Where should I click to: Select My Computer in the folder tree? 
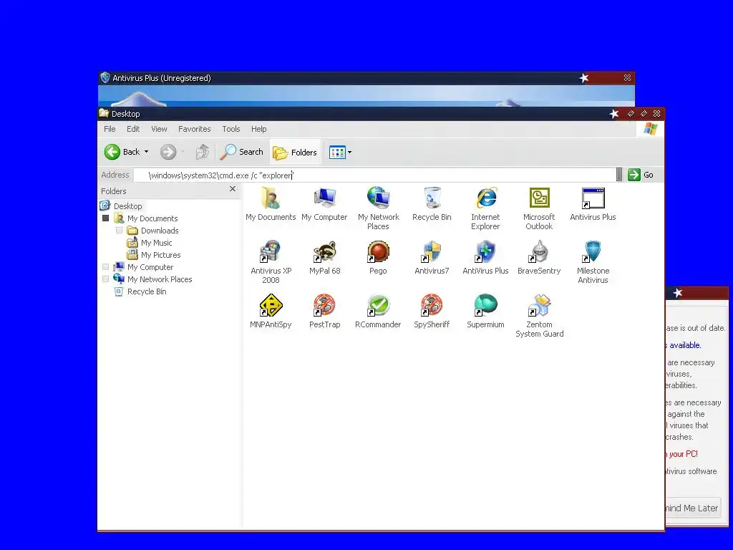pos(150,267)
